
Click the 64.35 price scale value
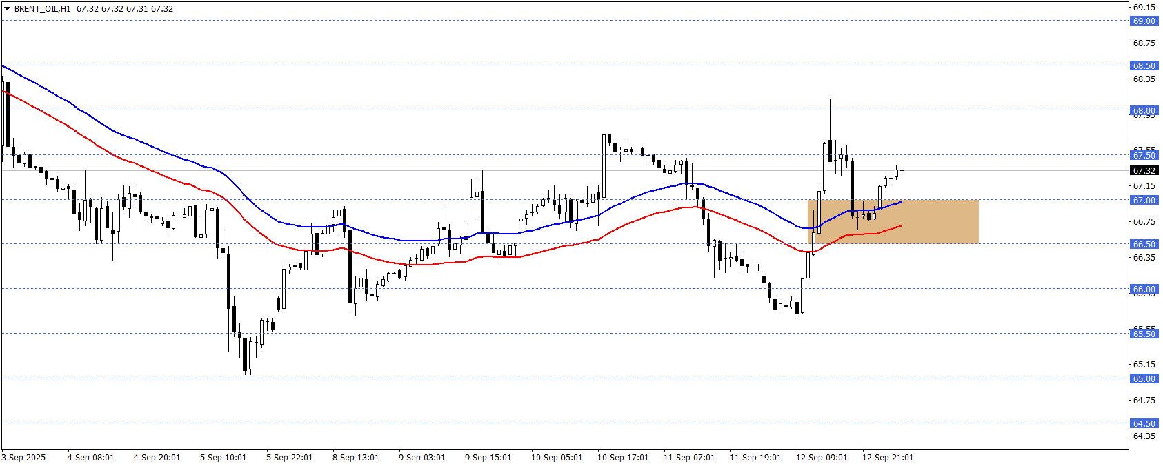click(x=1144, y=436)
